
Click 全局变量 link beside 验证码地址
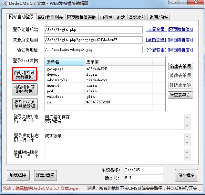tap(156, 50)
